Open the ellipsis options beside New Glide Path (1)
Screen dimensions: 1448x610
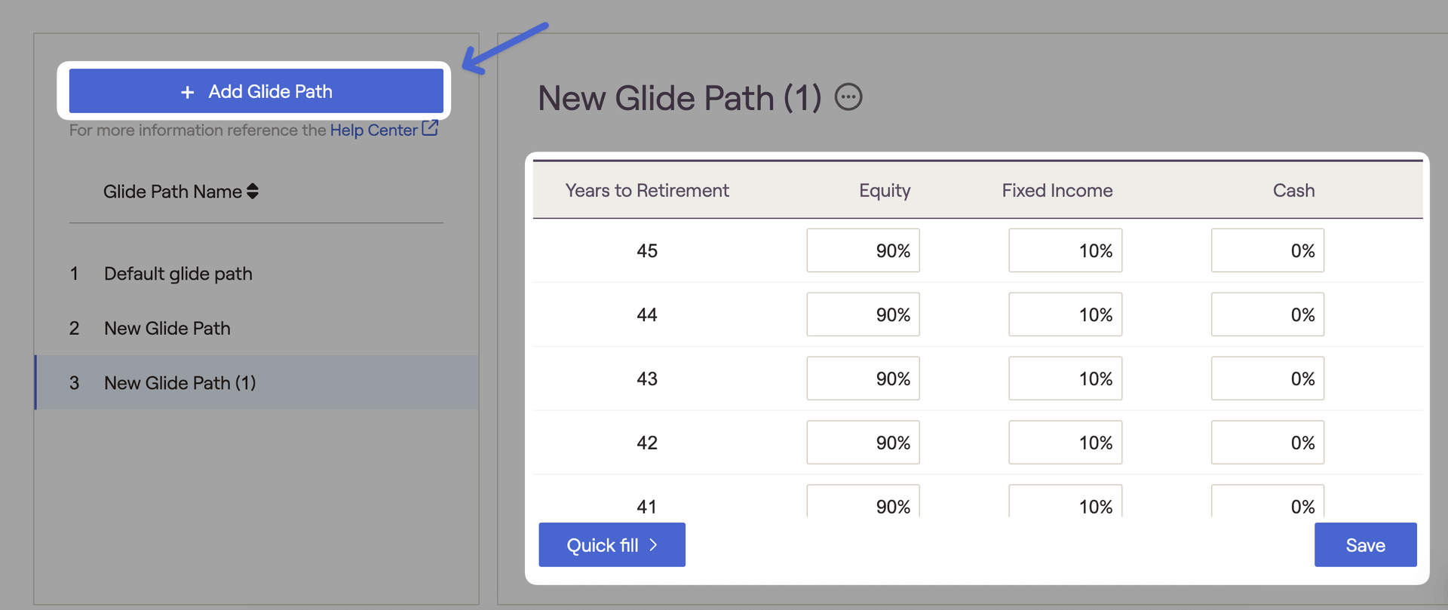tap(848, 97)
